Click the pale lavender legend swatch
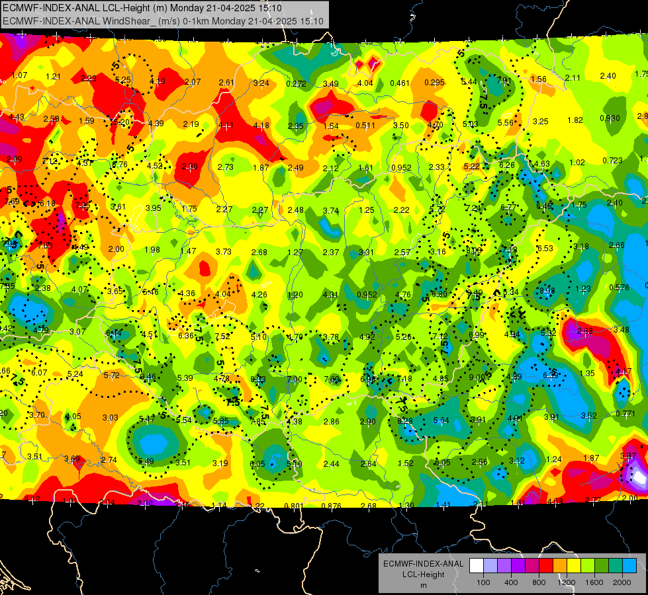The image size is (648, 595). (490, 566)
